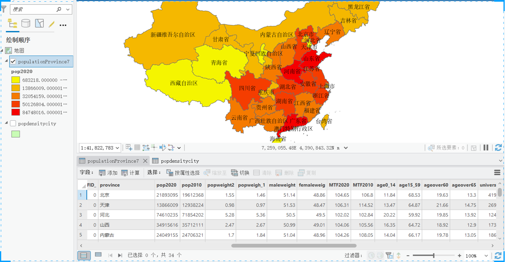505x262 pixels.
Task: Show more Contents pane list options
Action: 63,25
